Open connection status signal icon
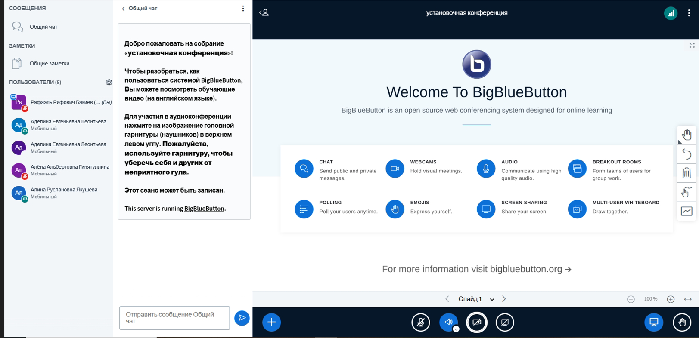Viewport: 699px width, 338px height. (x=671, y=13)
